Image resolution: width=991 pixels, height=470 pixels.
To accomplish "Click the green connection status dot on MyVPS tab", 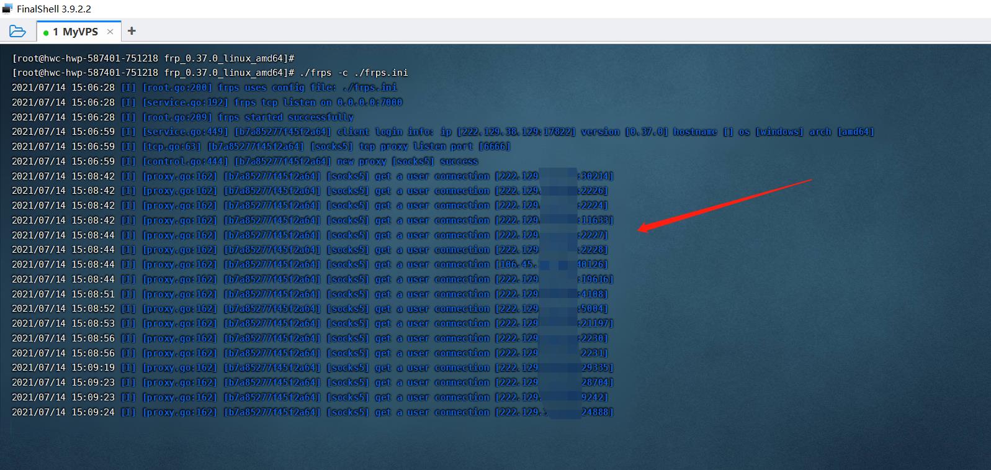I will click(x=46, y=32).
